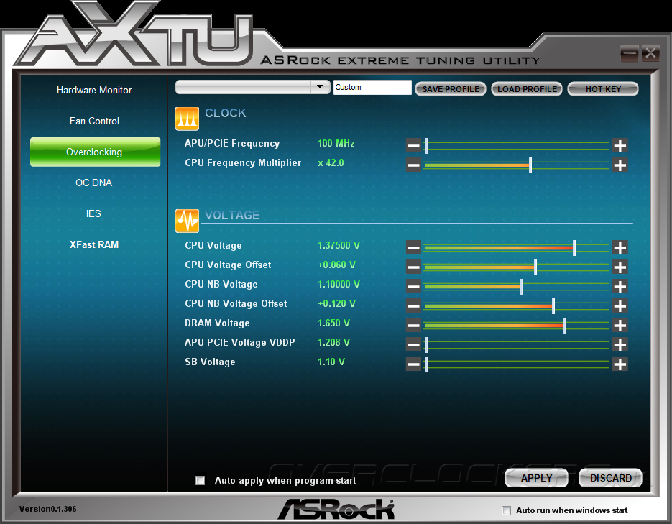Open HOT KEY settings
The image size is (672, 524).
(603, 89)
